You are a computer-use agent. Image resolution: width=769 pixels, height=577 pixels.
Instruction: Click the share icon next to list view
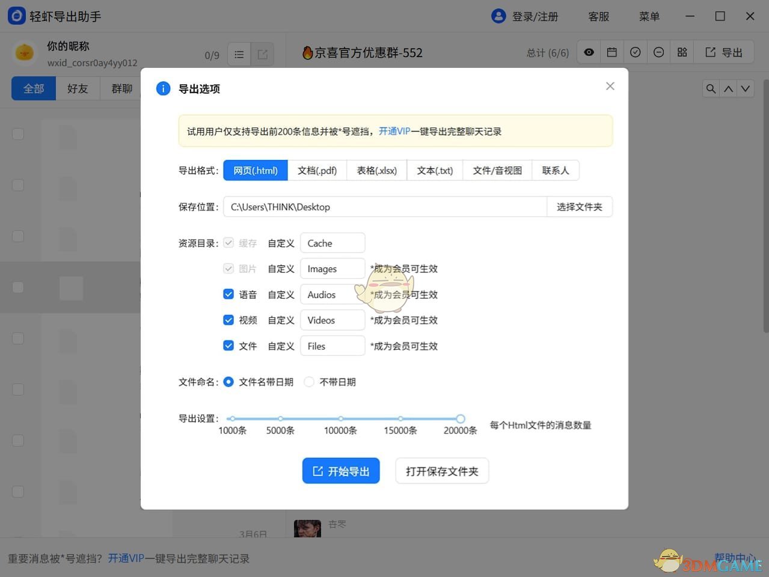coord(262,54)
